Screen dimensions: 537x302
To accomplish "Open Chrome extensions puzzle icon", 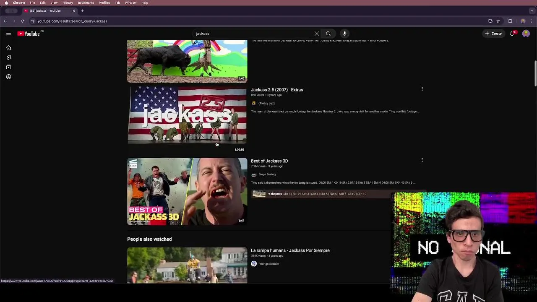I will point(510,21).
